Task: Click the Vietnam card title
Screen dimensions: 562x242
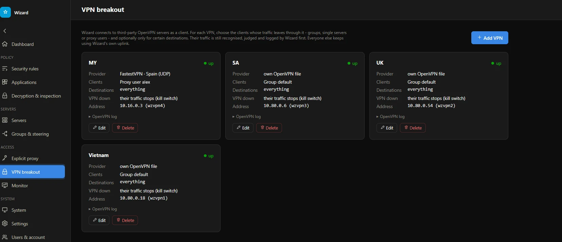Action: tap(99, 155)
